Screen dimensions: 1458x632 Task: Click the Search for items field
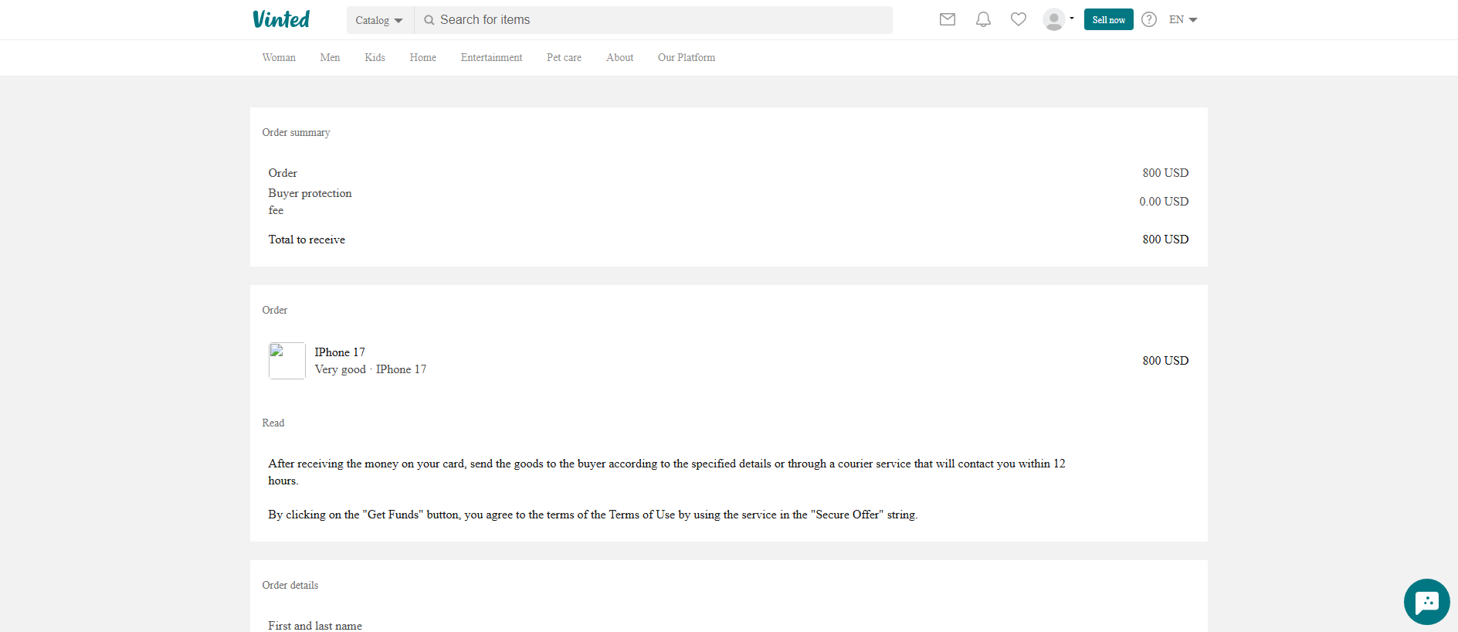tap(653, 20)
